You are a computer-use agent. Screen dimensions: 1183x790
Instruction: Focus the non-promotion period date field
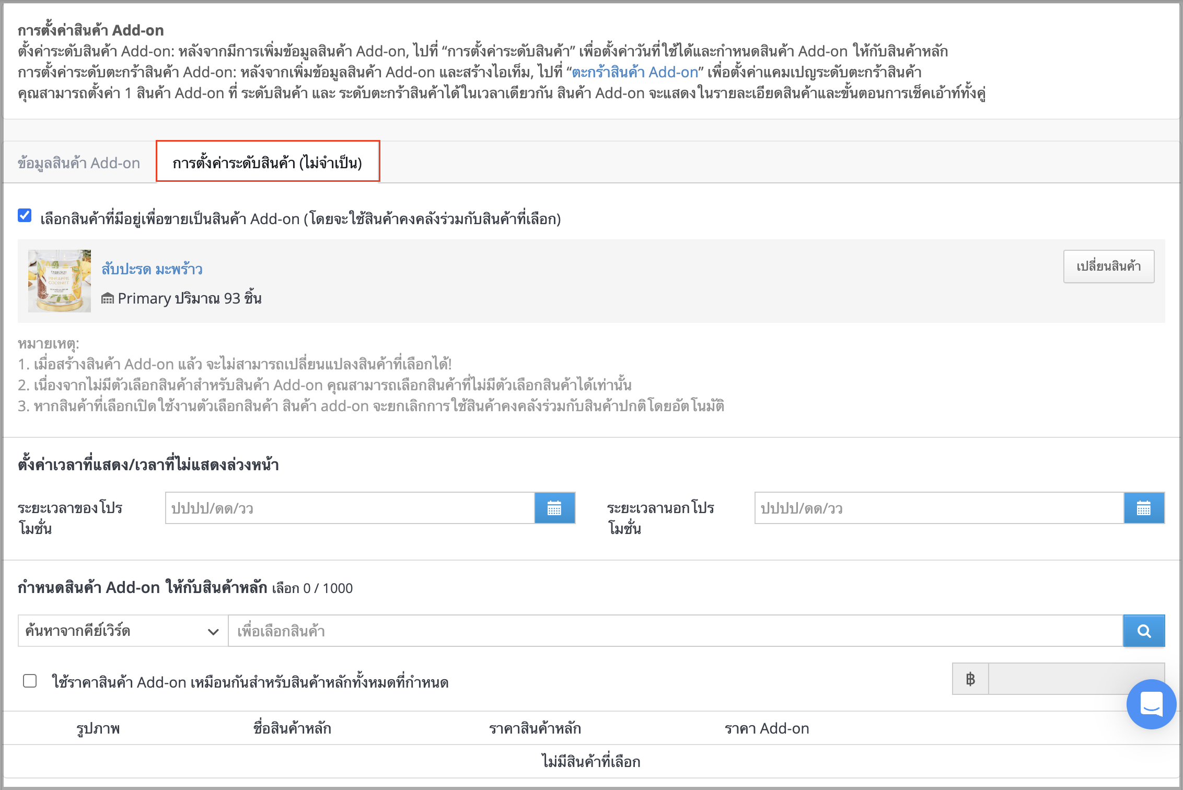[940, 508]
